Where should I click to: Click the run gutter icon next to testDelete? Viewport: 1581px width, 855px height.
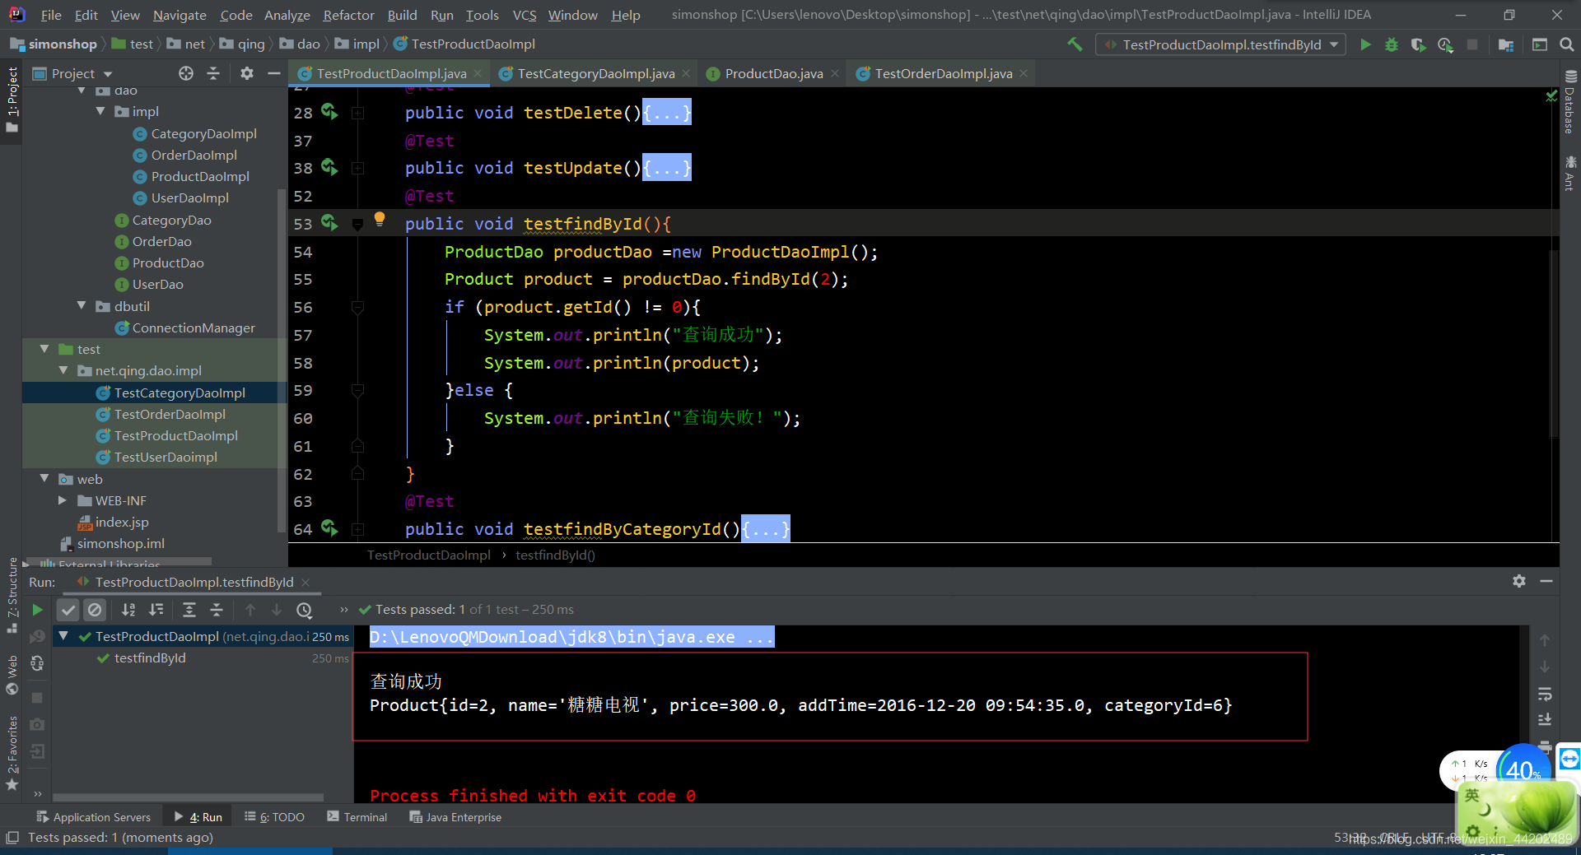pos(329,111)
